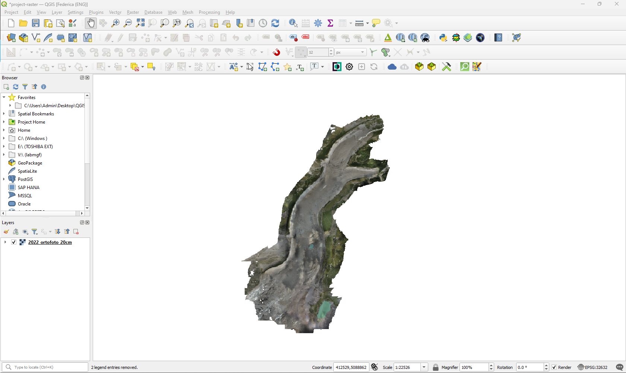Open Layer Styling brush icon in Layers panel

tap(6, 232)
